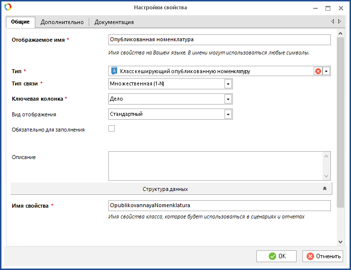The image size is (351, 270).
Task: Expand the Тип связи dropdown
Action: tap(228, 84)
